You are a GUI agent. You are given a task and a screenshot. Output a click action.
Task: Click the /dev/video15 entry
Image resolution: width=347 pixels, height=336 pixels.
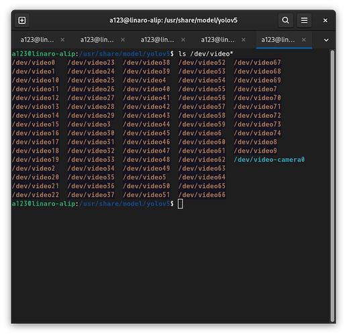36,124
